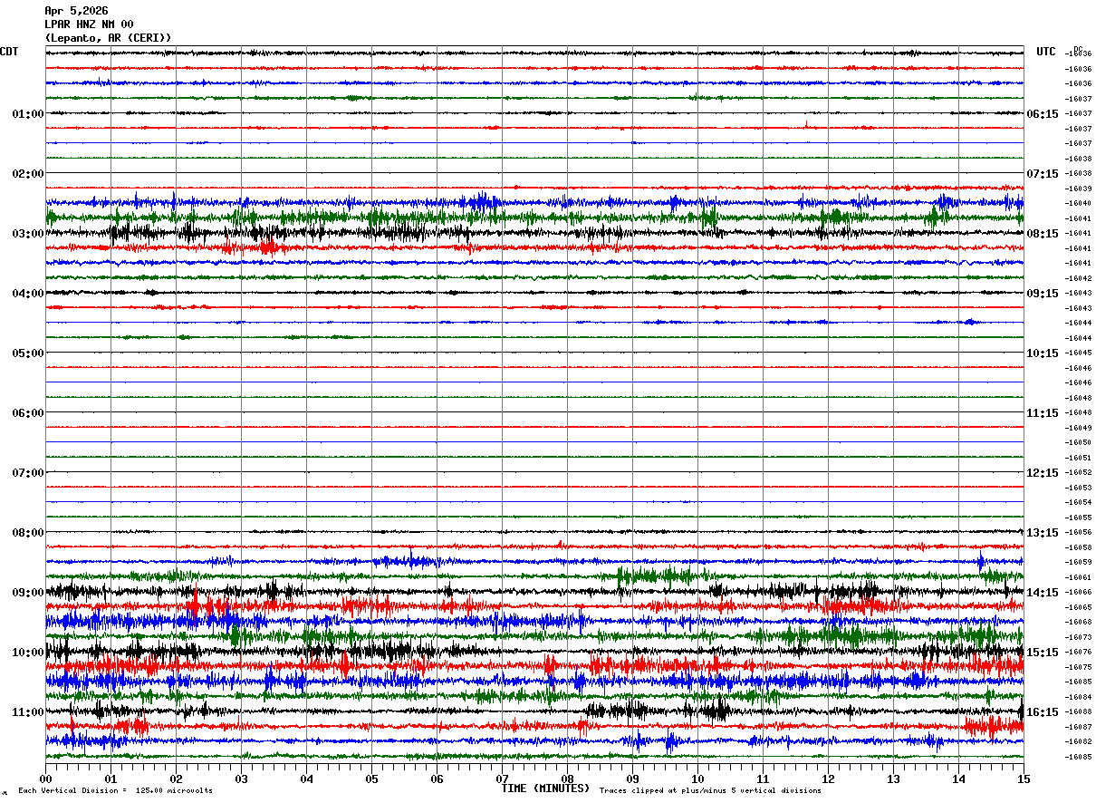Image resolution: width=1096 pixels, height=803 pixels.
Task: Select the LPAR HNZ NM 00 station label
Action: point(89,24)
